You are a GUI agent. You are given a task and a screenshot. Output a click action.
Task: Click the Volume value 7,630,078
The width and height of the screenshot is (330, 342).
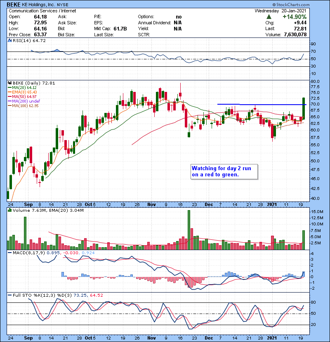click(x=295, y=35)
